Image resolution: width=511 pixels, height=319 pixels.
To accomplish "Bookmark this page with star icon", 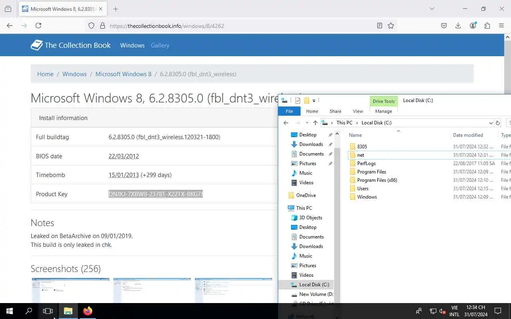I will tap(391, 26).
